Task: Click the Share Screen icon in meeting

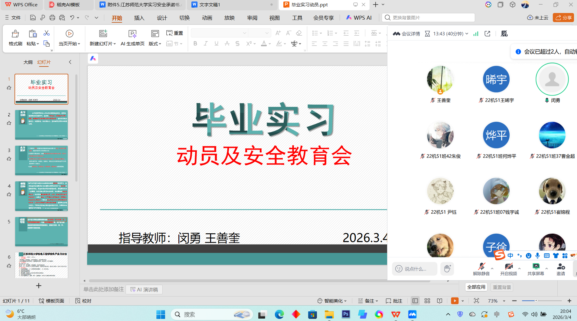Action: pos(536,267)
